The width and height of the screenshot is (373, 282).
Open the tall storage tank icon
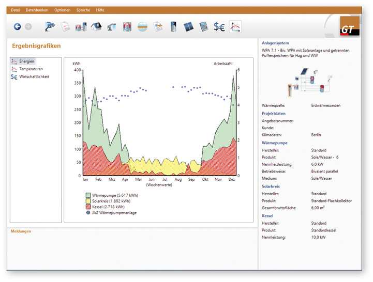pyautogui.click(x=173, y=27)
